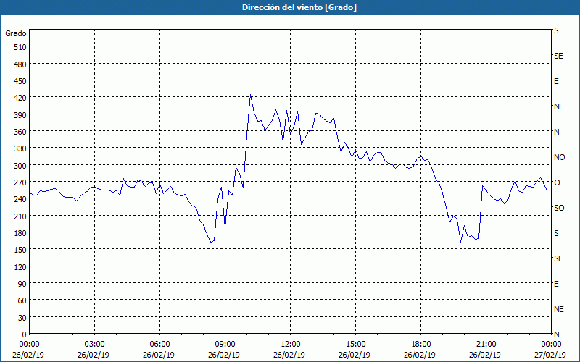The width and height of the screenshot is (580, 362).
Task: Select the 150 y-axis value
Action: point(21,250)
